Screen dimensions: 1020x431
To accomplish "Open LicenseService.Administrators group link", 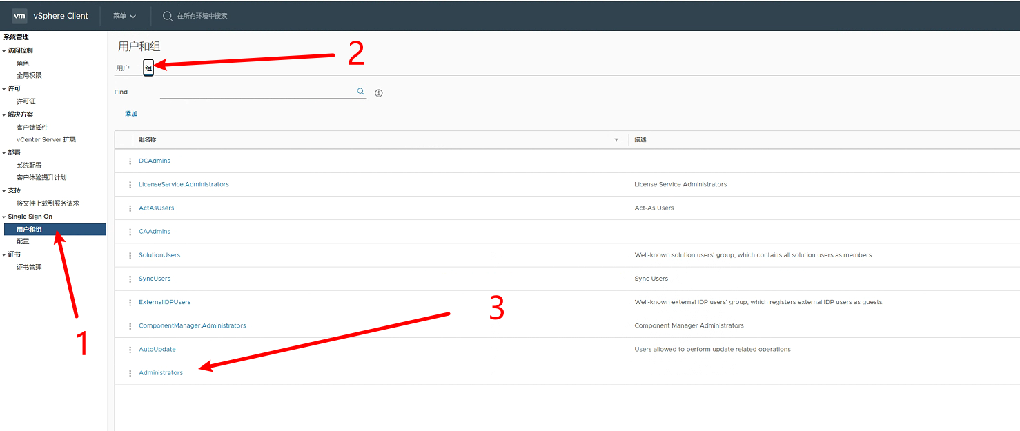I will click(184, 185).
